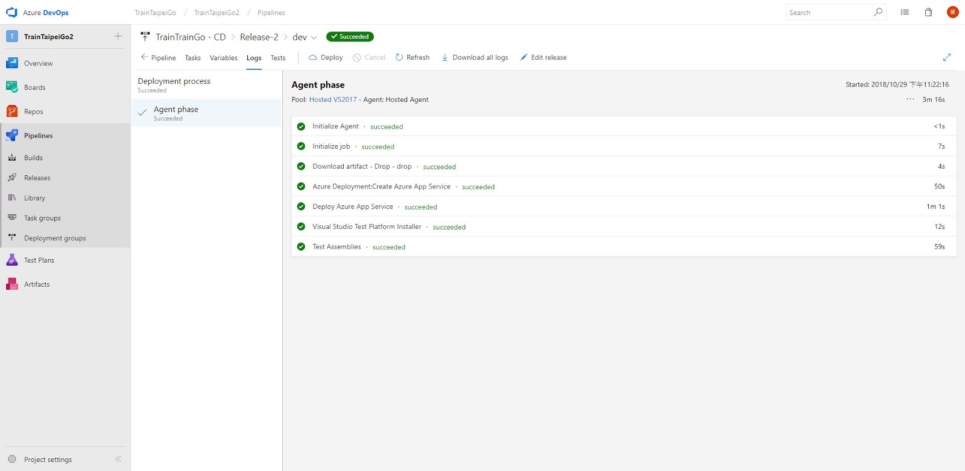Click the Project settings gear icon
The width and height of the screenshot is (965, 471).
(12, 459)
